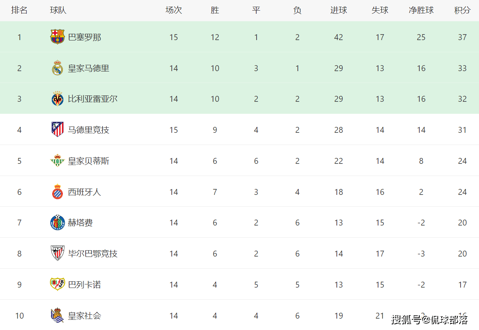Click the Athletic Bilbao crest icon
479x330 pixels.
tap(57, 253)
